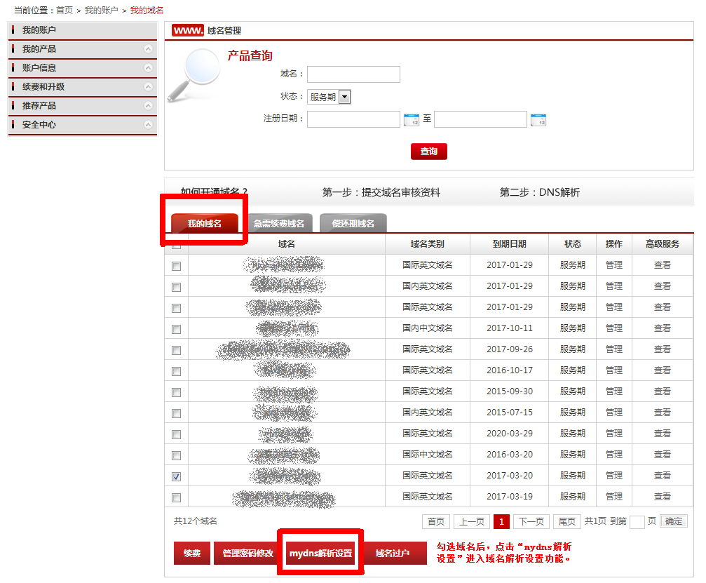Open the 状态 服务期 dropdown
Viewport: 706px width, 583px height.
click(x=344, y=98)
